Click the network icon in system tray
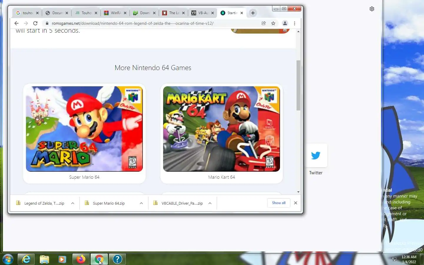 coord(394,259)
